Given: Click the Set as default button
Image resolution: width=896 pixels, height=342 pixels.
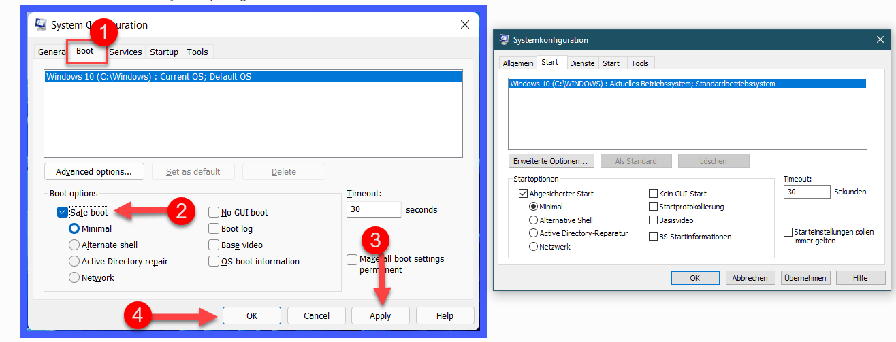Looking at the screenshot, I should point(193,171).
